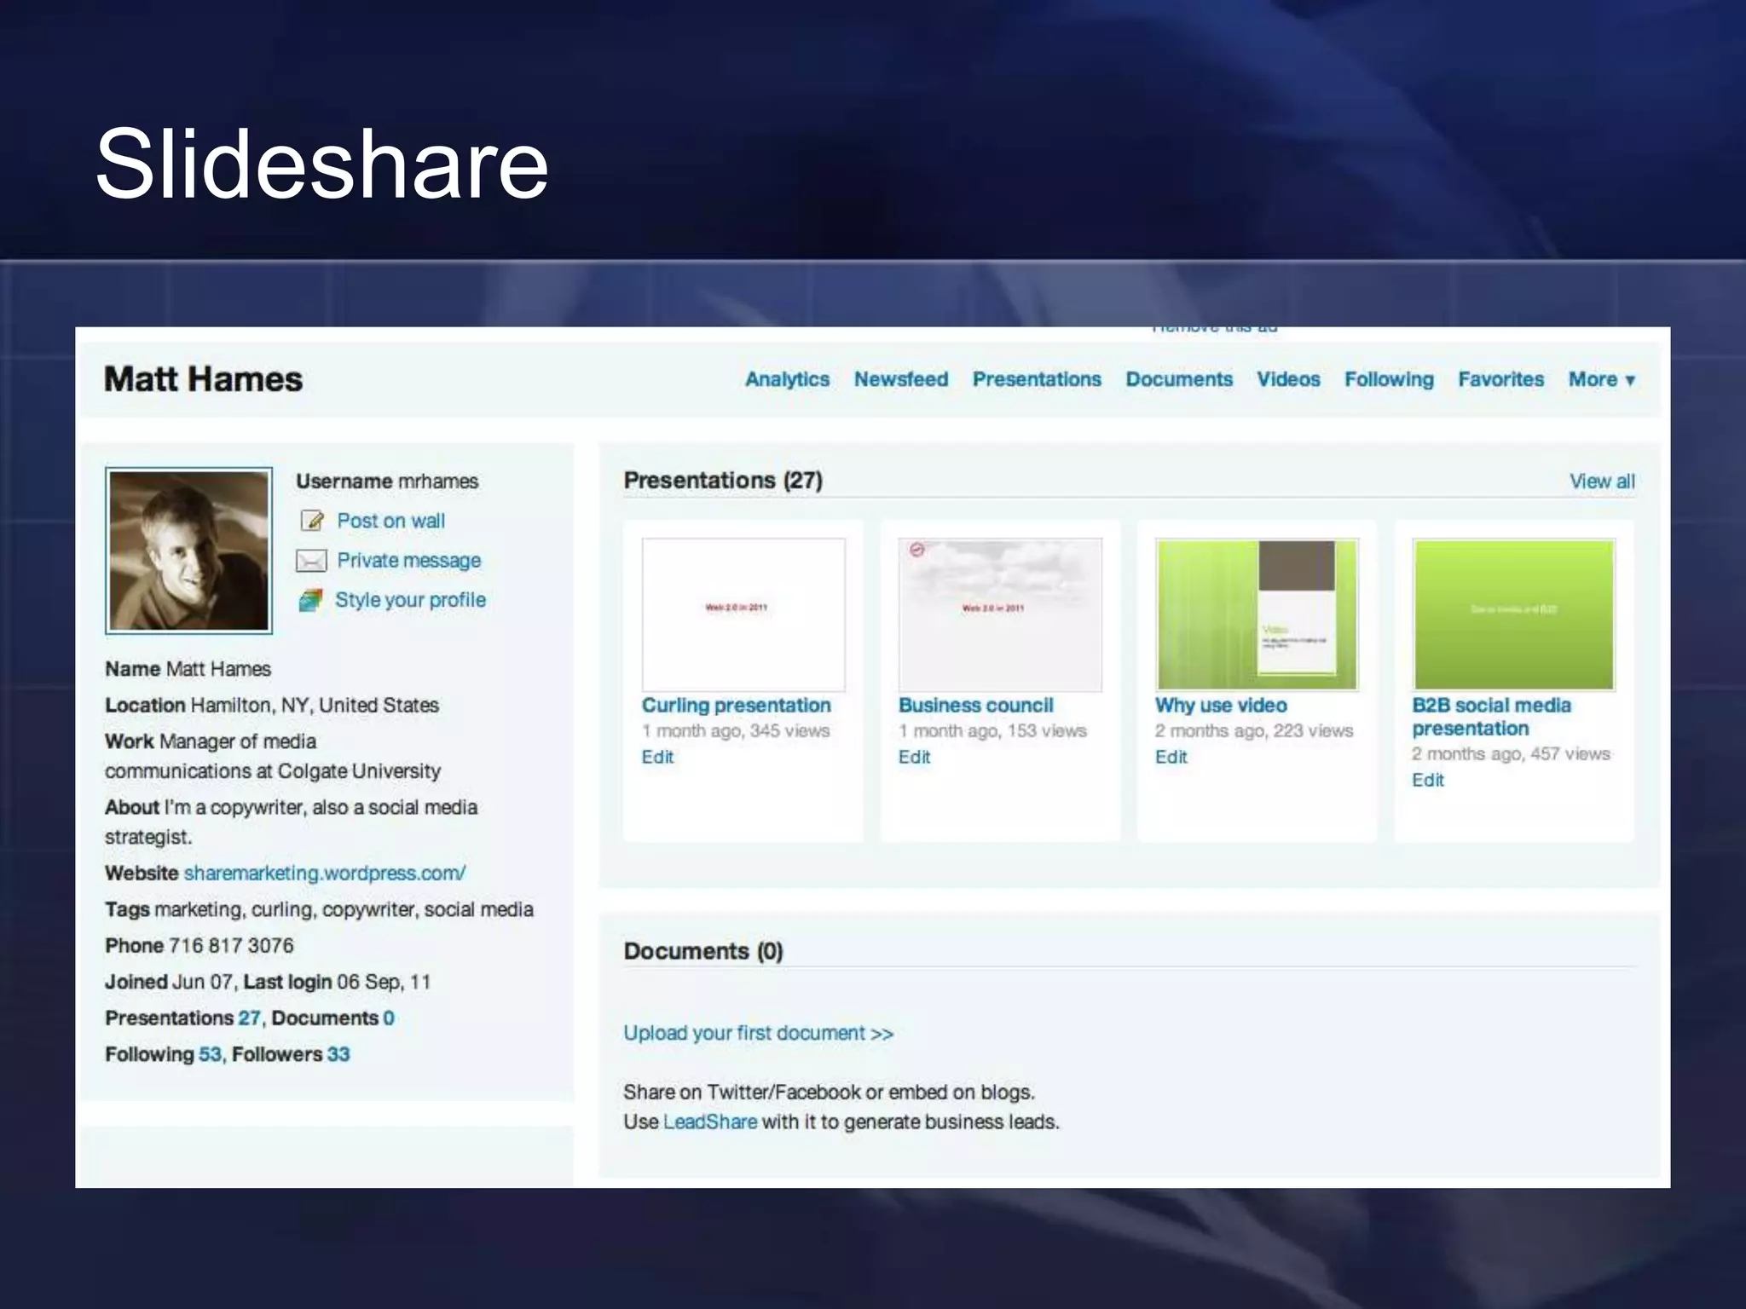Click the Business council title link
The image size is (1746, 1309).
click(975, 706)
